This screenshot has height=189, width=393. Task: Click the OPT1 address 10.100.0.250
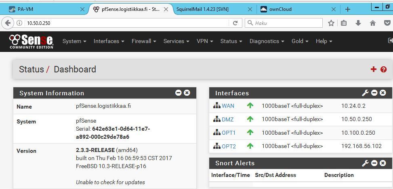click(358, 133)
